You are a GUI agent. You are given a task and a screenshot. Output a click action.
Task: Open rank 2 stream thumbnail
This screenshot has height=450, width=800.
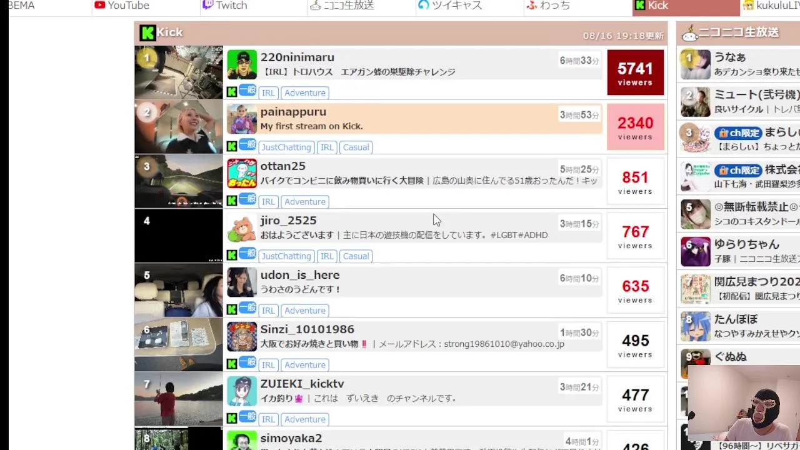179,127
